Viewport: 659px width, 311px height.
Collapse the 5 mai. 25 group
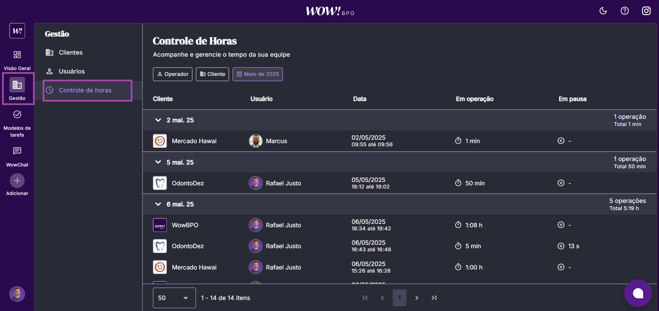(158, 162)
